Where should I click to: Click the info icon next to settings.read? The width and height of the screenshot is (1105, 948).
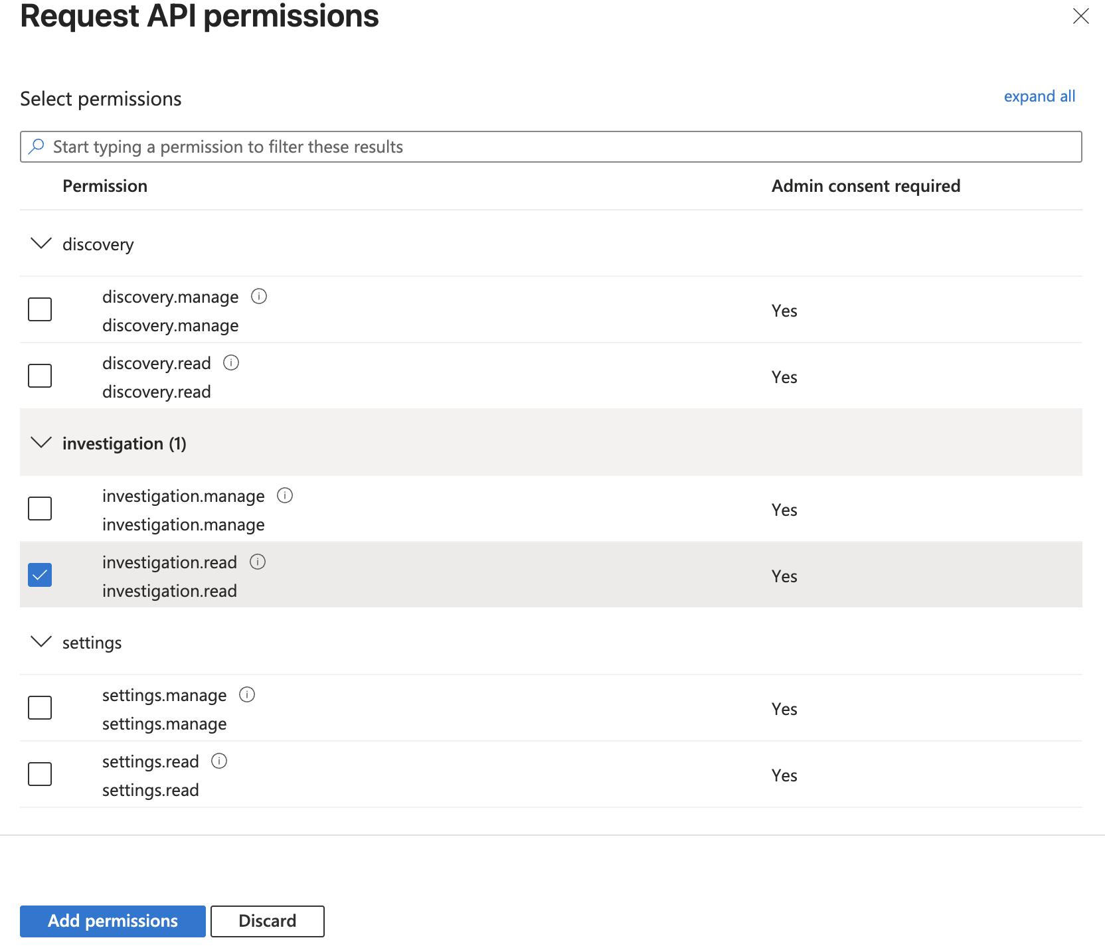pos(219,761)
